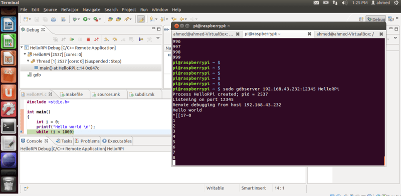This screenshot has width=401, height=196.
Task: Click the 14 : 1 cursor position in status bar
Action: tap(279, 188)
